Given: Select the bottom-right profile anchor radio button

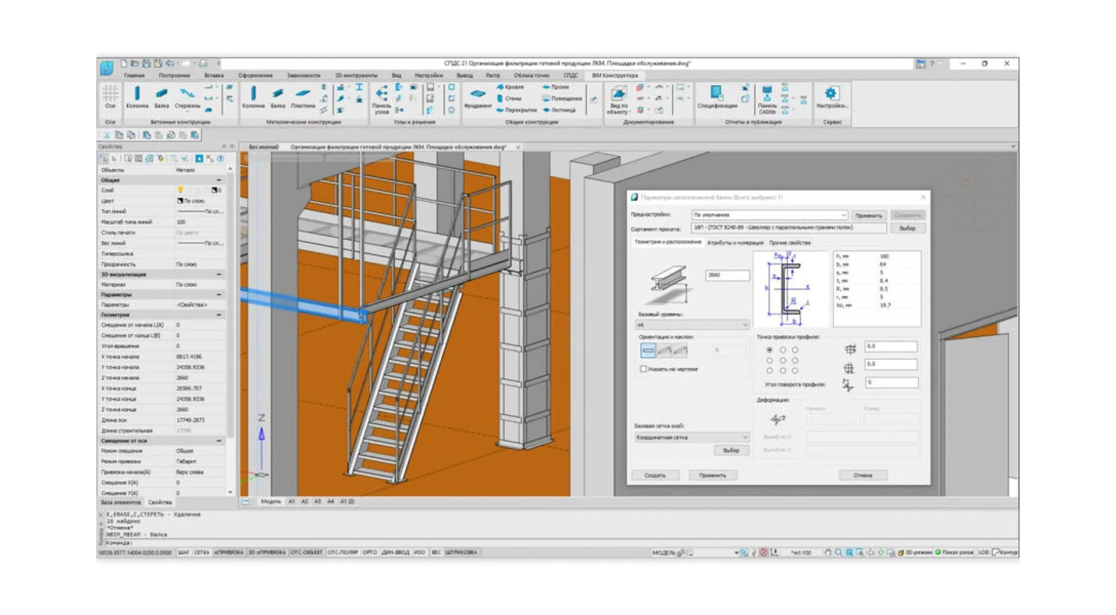Looking at the screenshot, I should pyautogui.click(x=795, y=371).
